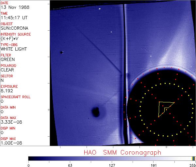Select the SUN:CORONA object value
196x167 pixels.
click(14, 28)
